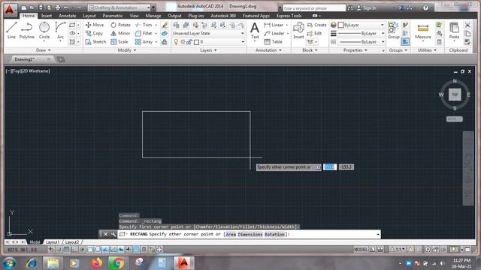Expand the Draw panel

(x=43, y=50)
